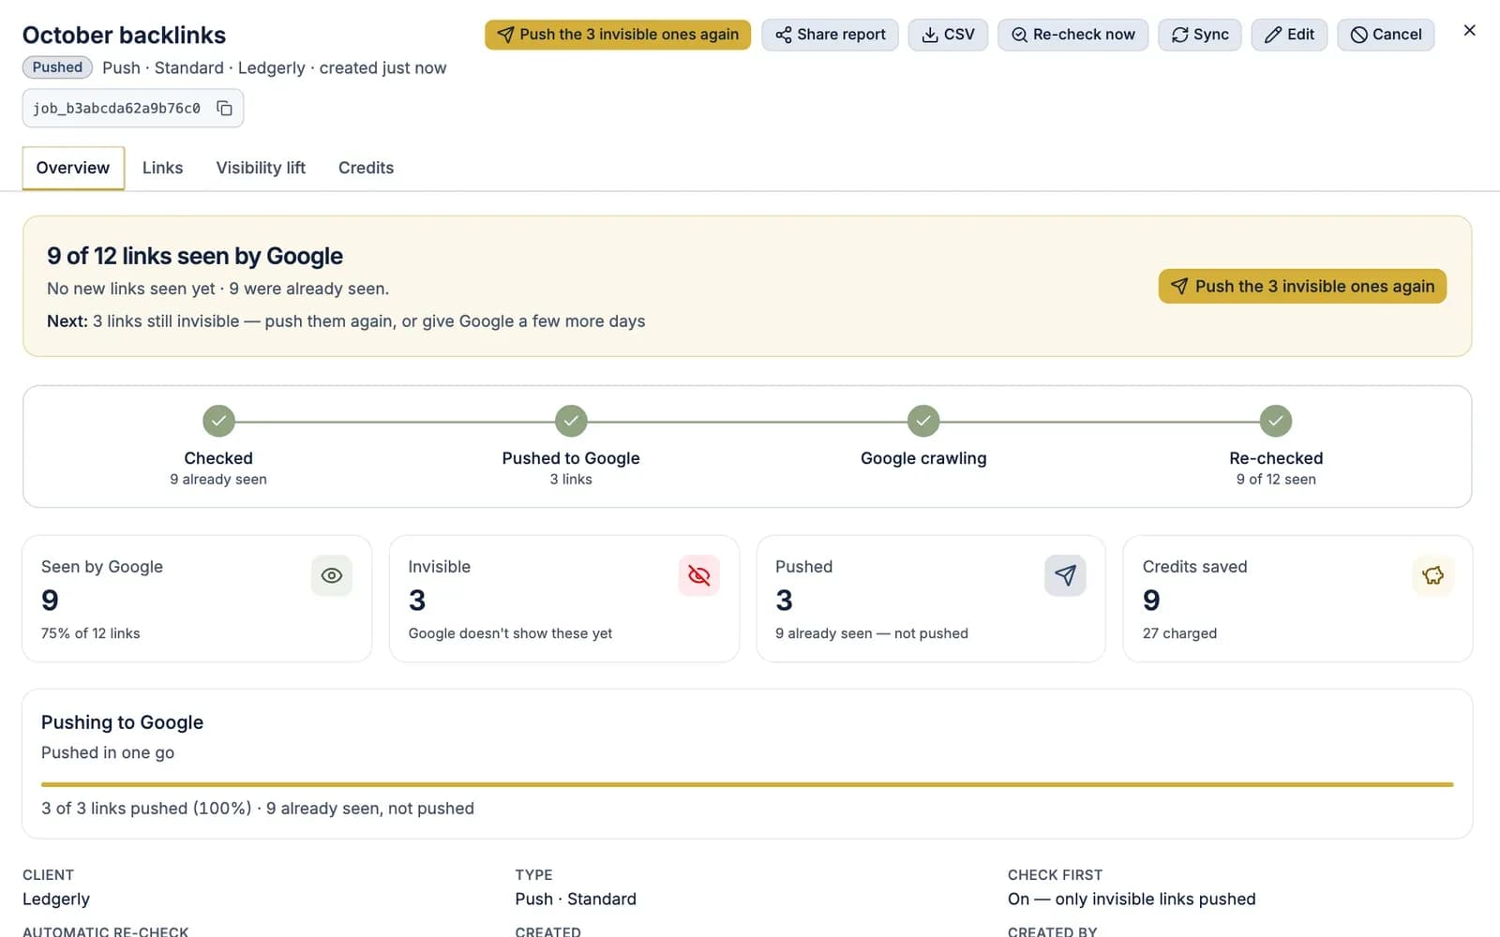Click the eye icon in Seen by Google card

(x=332, y=575)
